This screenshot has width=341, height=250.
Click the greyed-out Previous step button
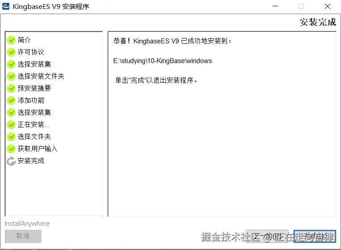[x=267, y=236]
